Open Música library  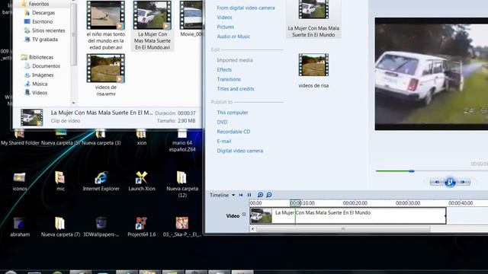point(36,84)
